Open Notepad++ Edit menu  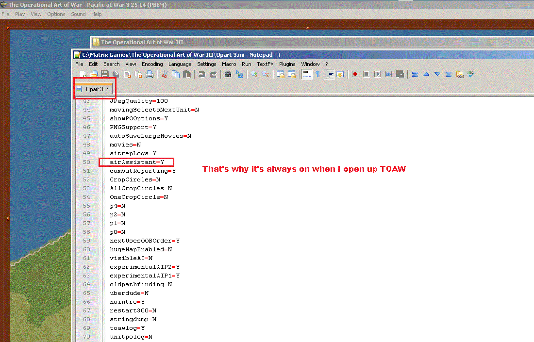point(93,64)
